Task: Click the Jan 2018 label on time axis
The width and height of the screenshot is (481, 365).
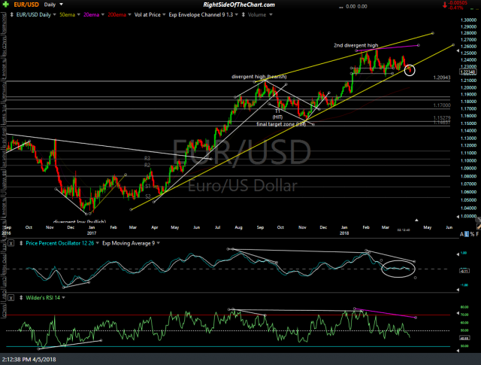Action: [x=344, y=230]
